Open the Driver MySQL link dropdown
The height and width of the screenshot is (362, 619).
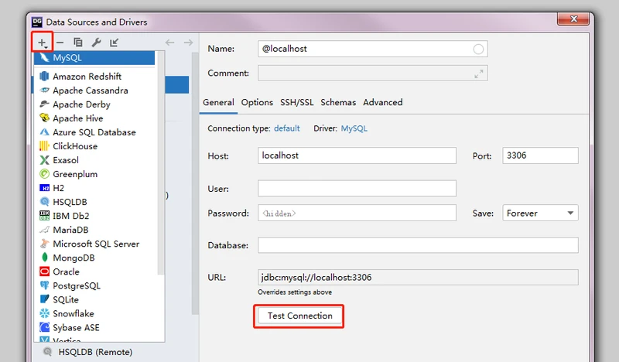(x=354, y=128)
